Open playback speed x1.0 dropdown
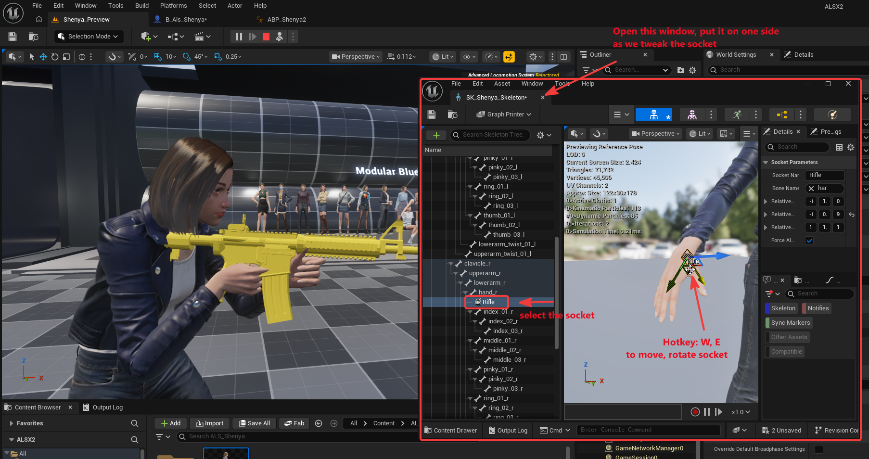The width and height of the screenshot is (869, 459). point(741,412)
